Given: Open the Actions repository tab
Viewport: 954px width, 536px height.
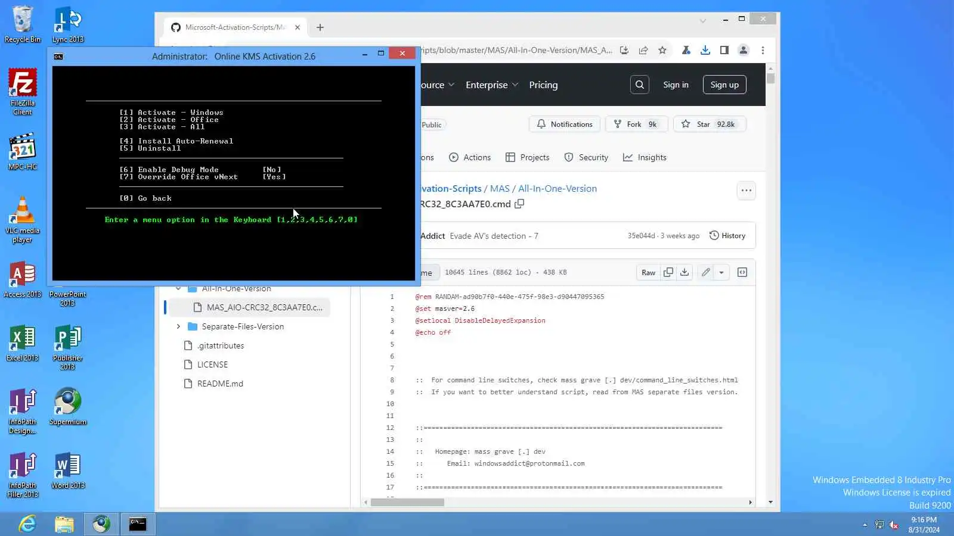Looking at the screenshot, I should click(x=470, y=157).
